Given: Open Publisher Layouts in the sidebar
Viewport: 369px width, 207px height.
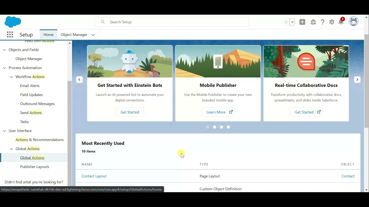Looking at the screenshot, I should [35, 167].
